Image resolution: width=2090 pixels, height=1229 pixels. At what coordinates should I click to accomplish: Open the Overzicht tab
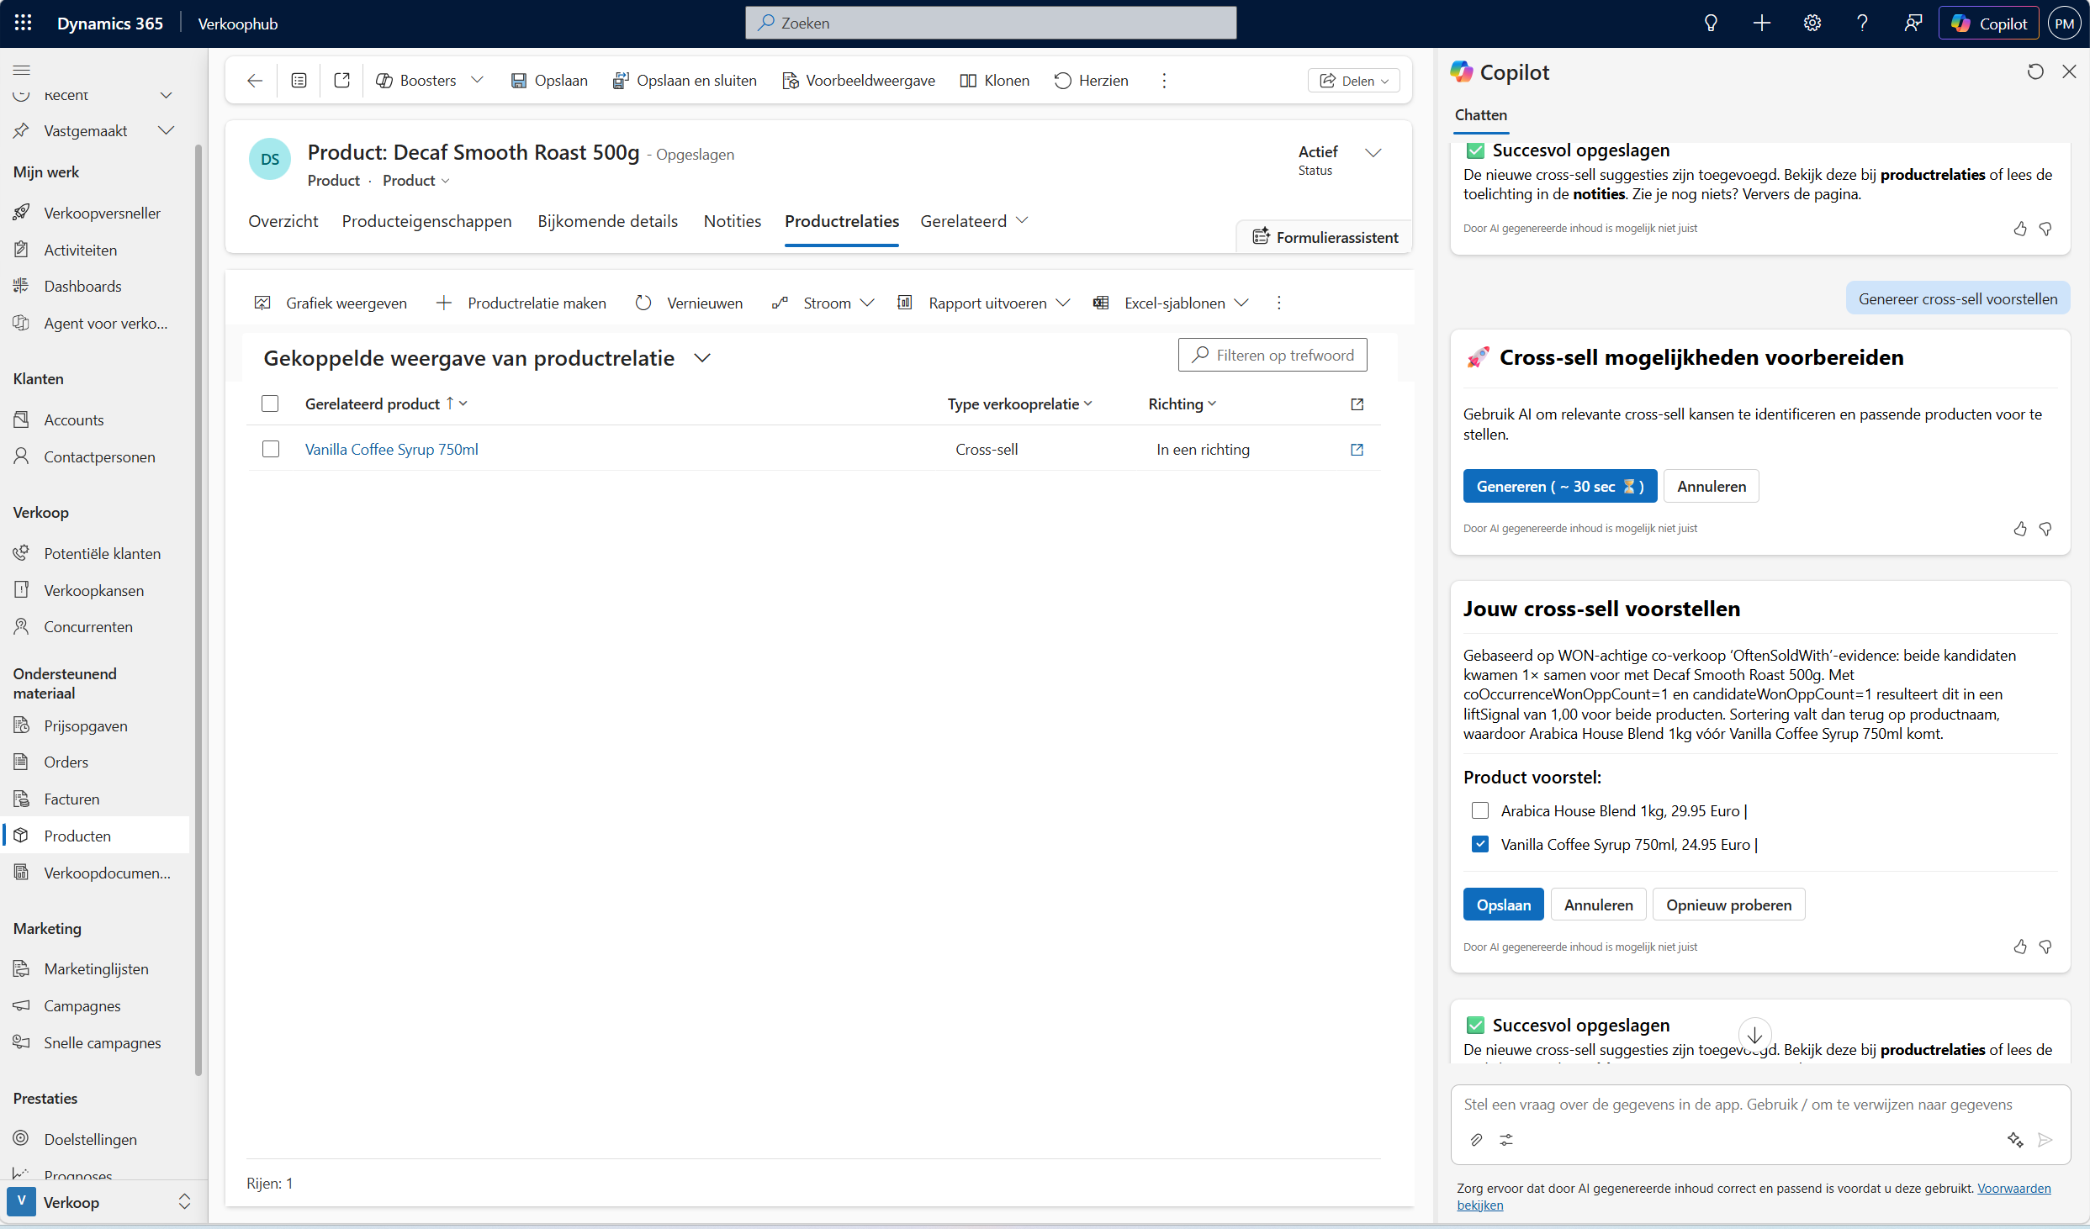click(283, 221)
